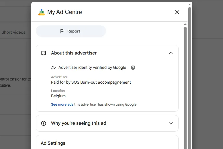Open the help question mark icon
223x149 pixels.
click(x=133, y=68)
